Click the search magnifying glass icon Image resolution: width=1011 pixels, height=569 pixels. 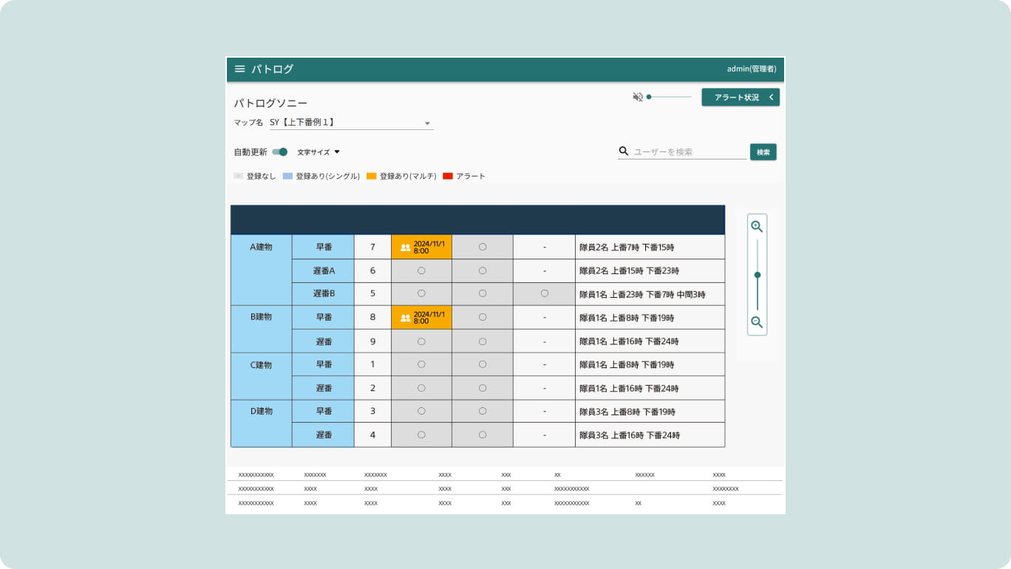624,151
